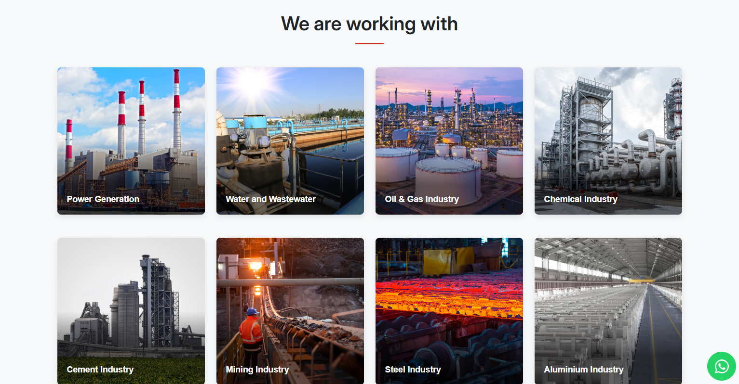Open the Water and Wastewater link
The height and width of the screenshot is (384, 739).
coord(270,199)
